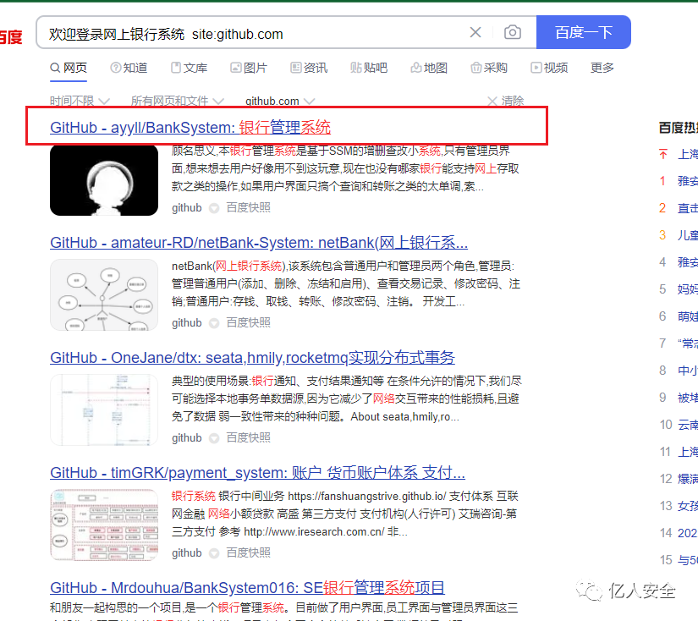
Task: Clear the search box with the X icon
Action: (475, 32)
